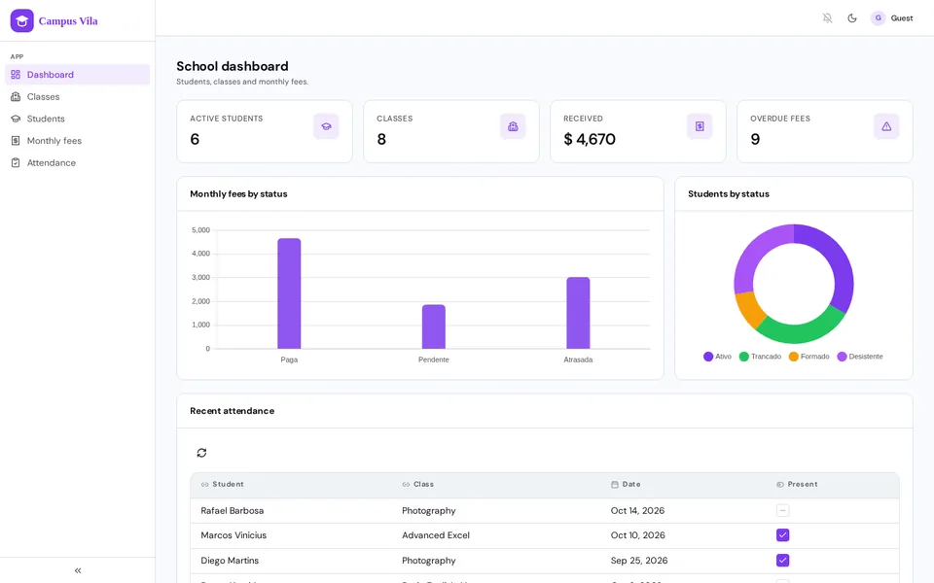The width and height of the screenshot is (934, 583).
Task: Click the Paga bar in chart
Action: pyautogui.click(x=289, y=293)
